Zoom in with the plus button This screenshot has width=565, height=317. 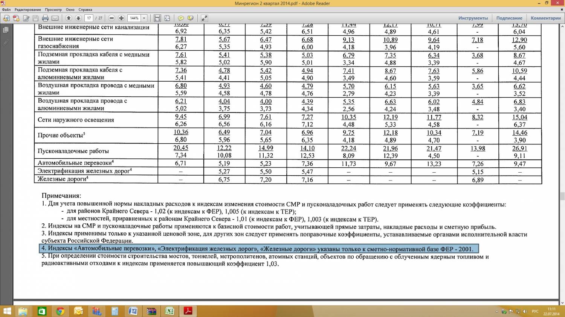tap(121, 18)
